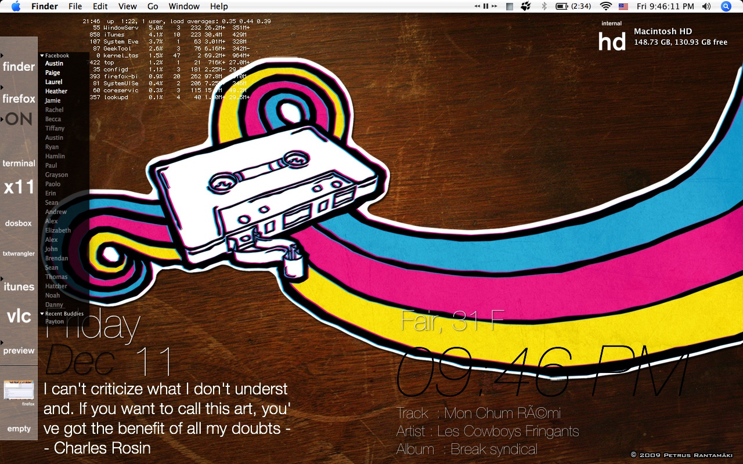The image size is (743, 464).
Task: Open the Finder menu in menu bar
Action: point(45,6)
